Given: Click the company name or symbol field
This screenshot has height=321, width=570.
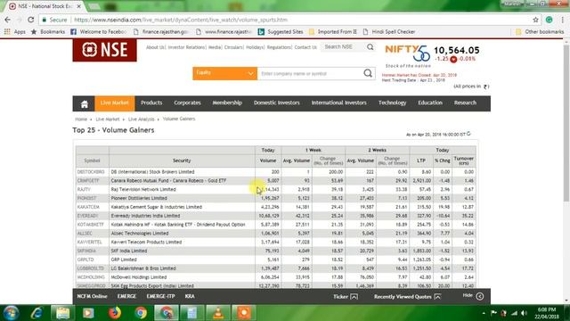Looking at the screenshot, I should pyautogui.click(x=310, y=73).
